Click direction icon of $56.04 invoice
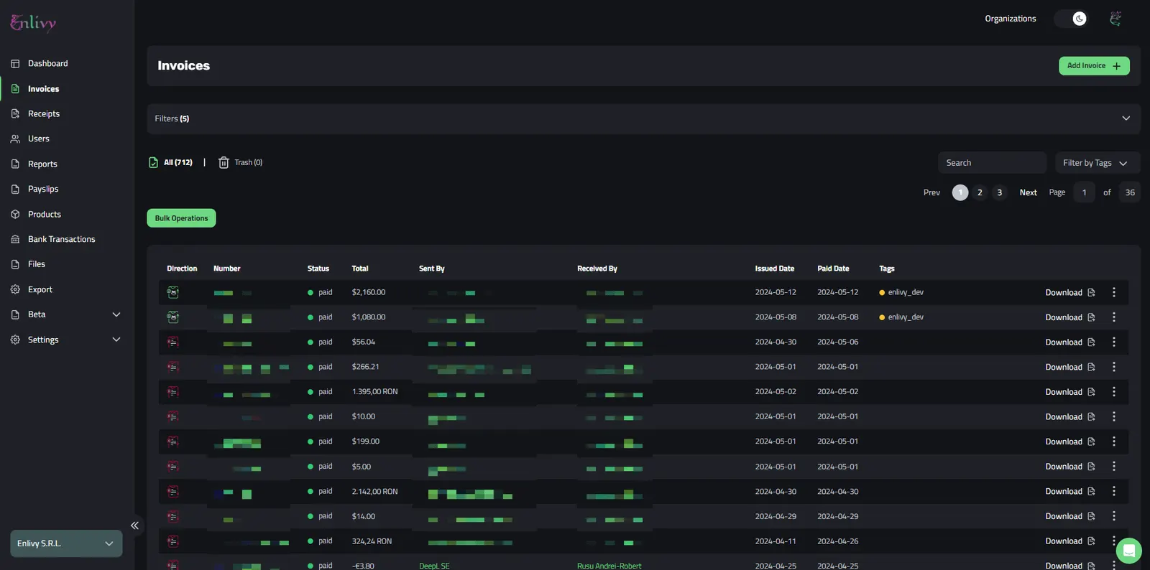The image size is (1150, 570). [173, 342]
